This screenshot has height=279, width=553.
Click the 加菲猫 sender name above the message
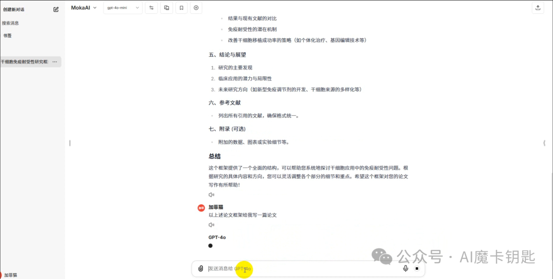(x=216, y=207)
